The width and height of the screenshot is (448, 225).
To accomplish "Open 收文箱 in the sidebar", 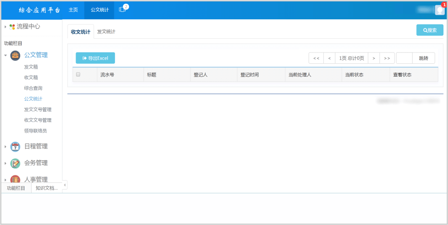I will click(31, 78).
